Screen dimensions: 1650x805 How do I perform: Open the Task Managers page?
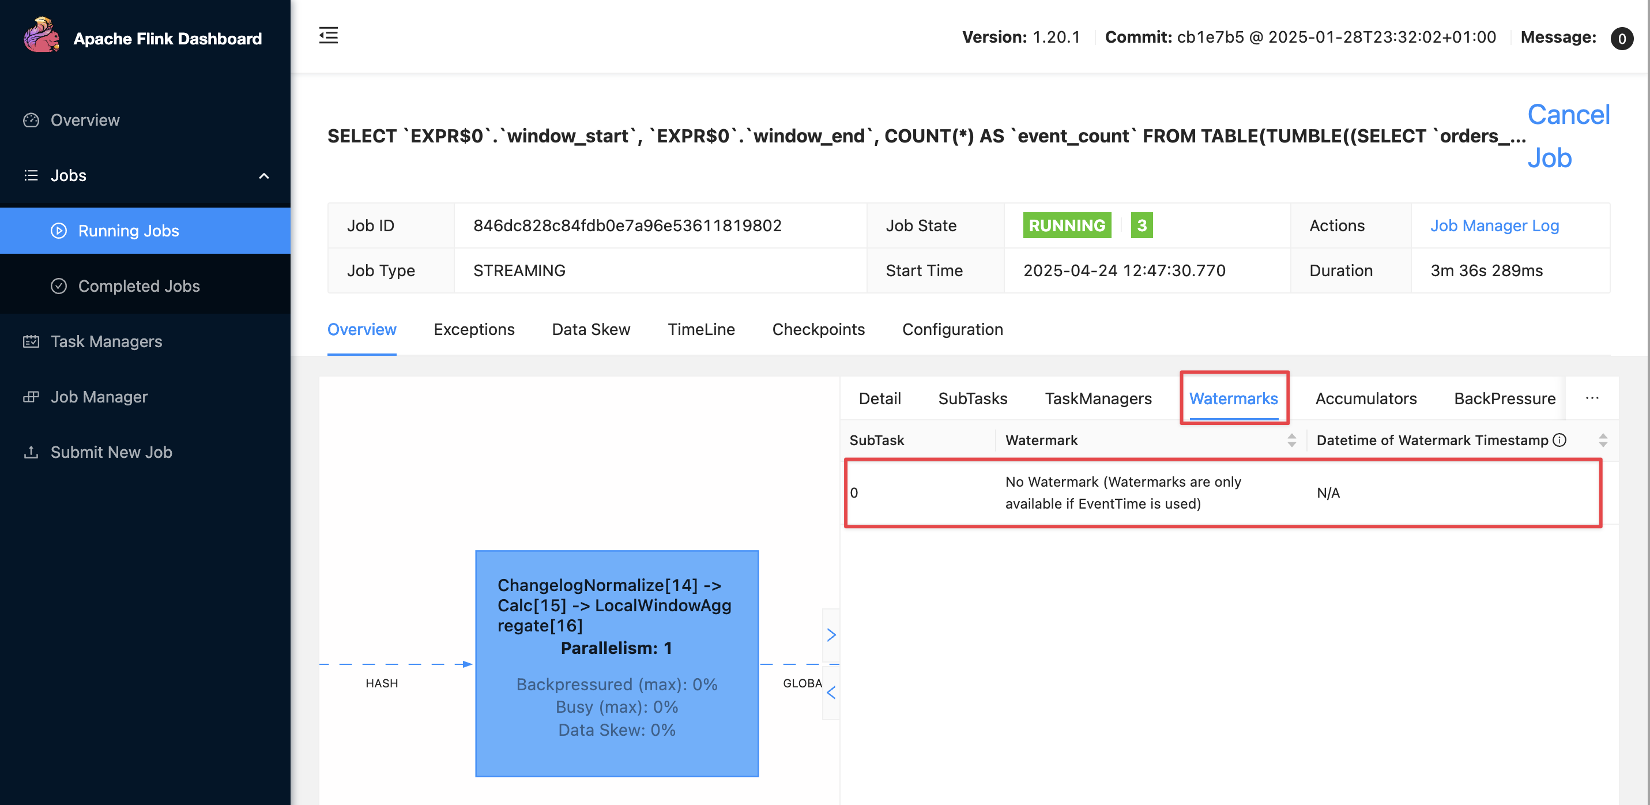(x=106, y=341)
